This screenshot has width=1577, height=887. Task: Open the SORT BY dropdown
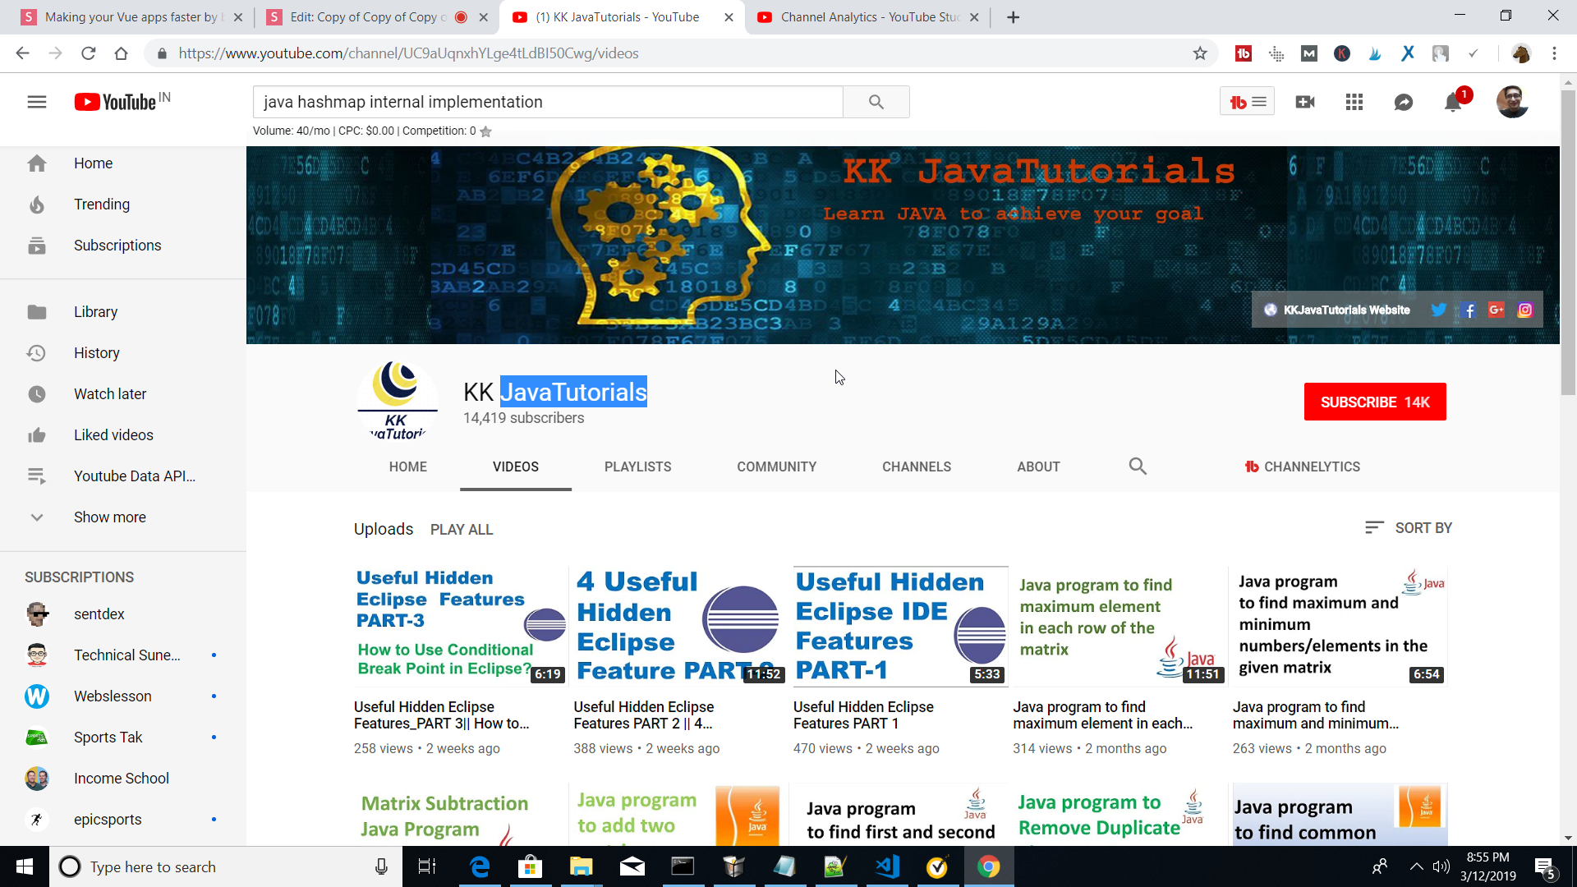click(1409, 528)
